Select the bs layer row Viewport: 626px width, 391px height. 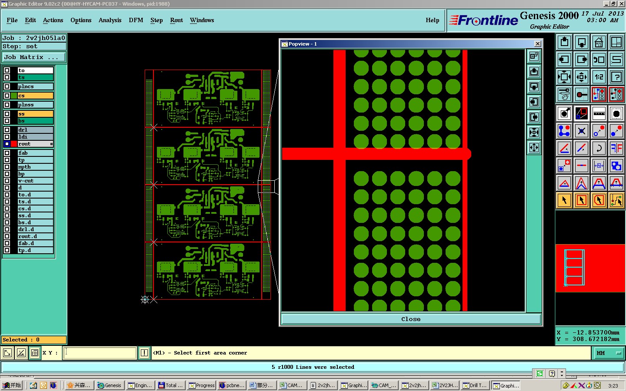pyautogui.click(x=36, y=121)
